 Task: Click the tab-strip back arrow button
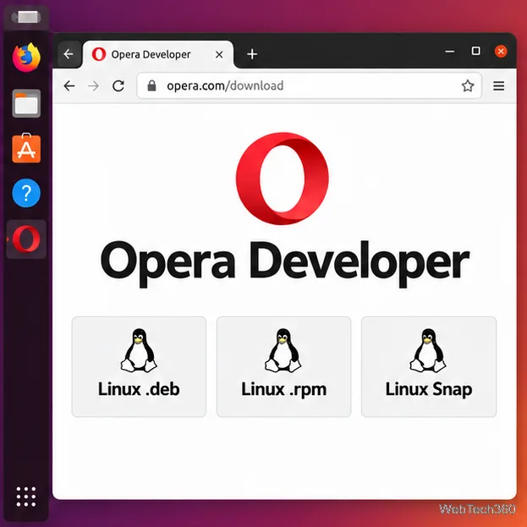pyautogui.click(x=69, y=54)
